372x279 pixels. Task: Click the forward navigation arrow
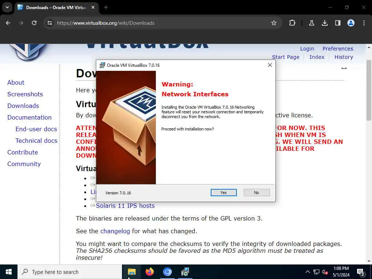click(x=21, y=23)
